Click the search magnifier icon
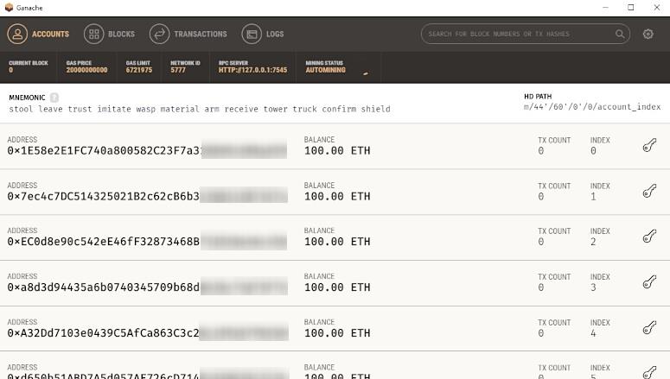Screen dimensions: 670x379 (x=620, y=34)
